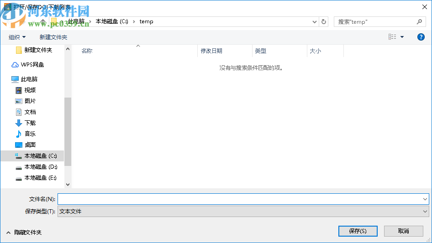Open 桌面 in sidebar
The width and height of the screenshot is (432, 243).
coord(30,145)
